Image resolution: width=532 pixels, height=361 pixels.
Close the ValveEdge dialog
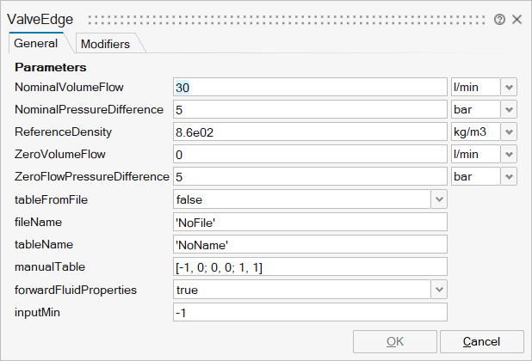click(517, 19)
